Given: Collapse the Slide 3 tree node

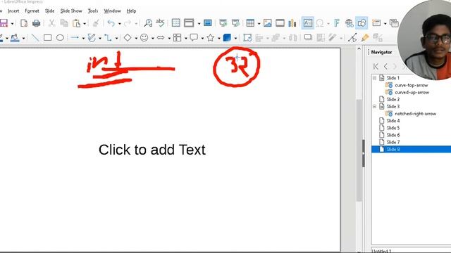Looking at the screenshot, I should 374,106.
